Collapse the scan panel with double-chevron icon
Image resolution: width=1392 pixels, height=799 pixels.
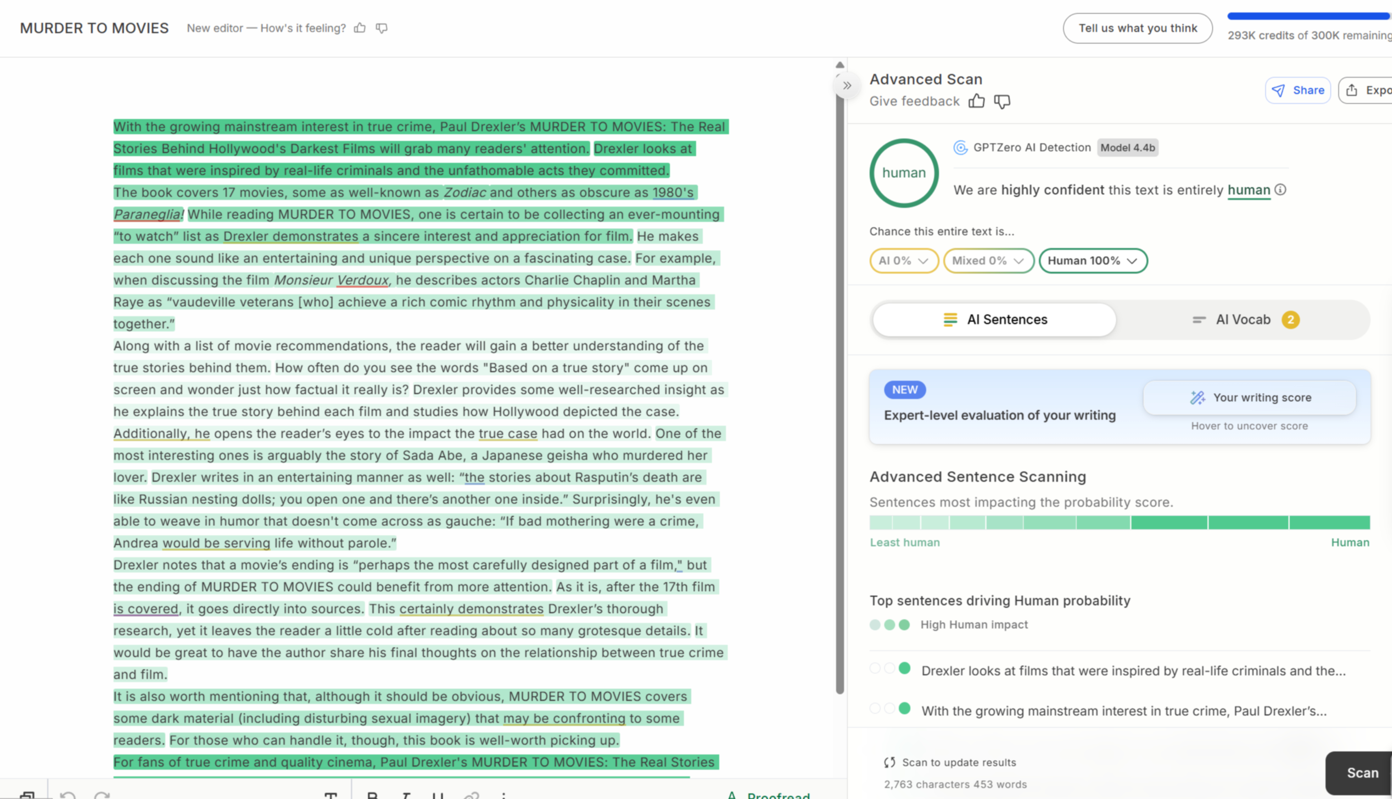[x=847, y=86]
